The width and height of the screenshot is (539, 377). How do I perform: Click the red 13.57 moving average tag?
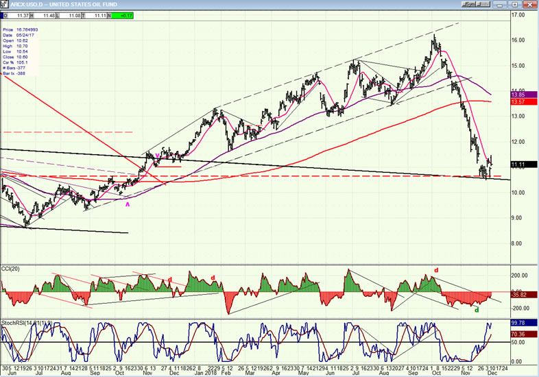tap(524, 101)
